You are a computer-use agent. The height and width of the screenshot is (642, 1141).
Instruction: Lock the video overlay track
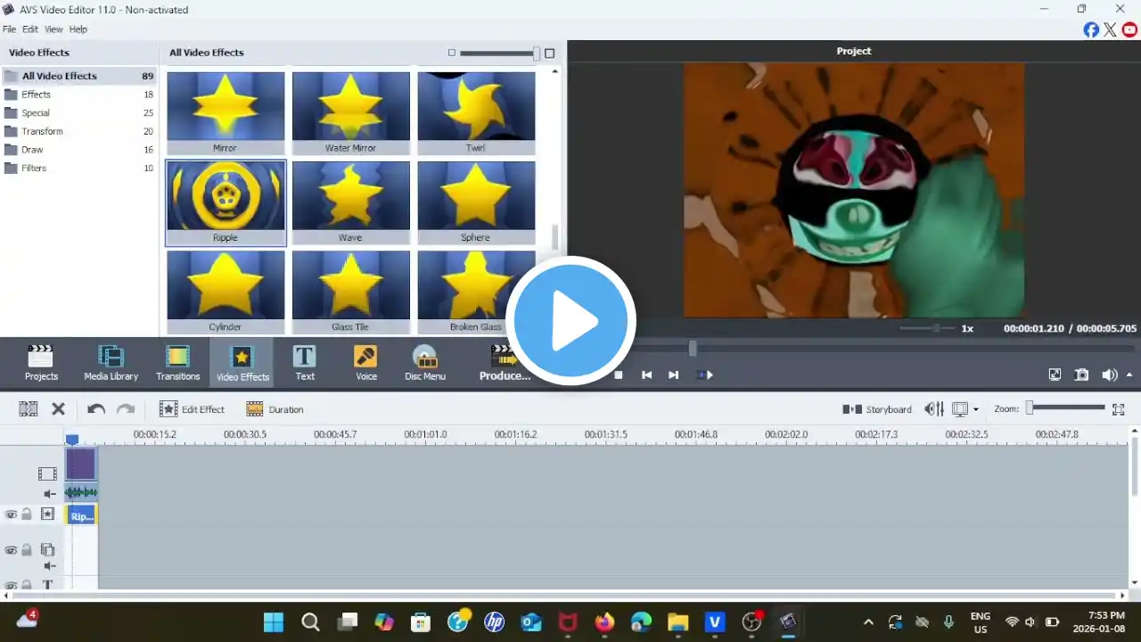pos(27,550)
